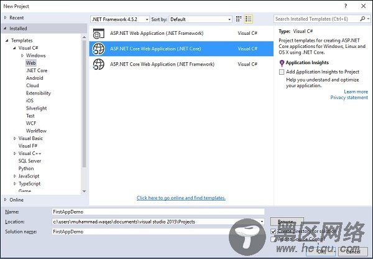The height and width of the screenshot is (259, 373).
Task: Expand the TypeScript tree node
Action: coord(15,184)
